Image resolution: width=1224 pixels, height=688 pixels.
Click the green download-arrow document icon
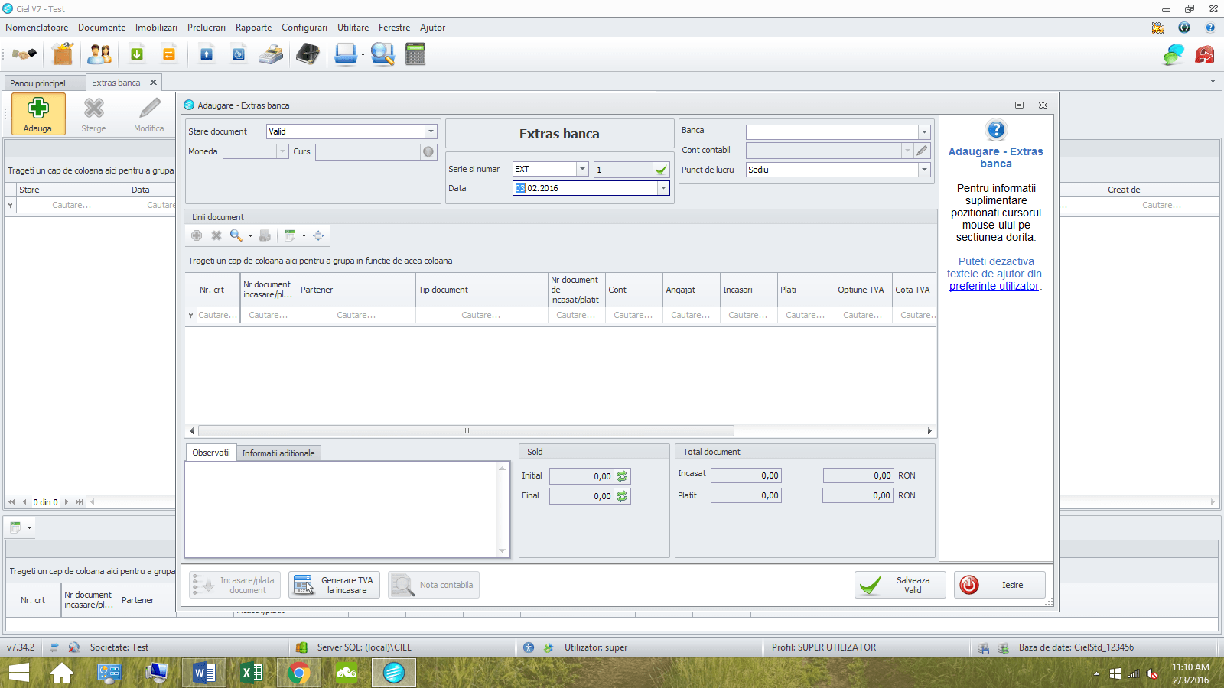click(x=137, y=54)
